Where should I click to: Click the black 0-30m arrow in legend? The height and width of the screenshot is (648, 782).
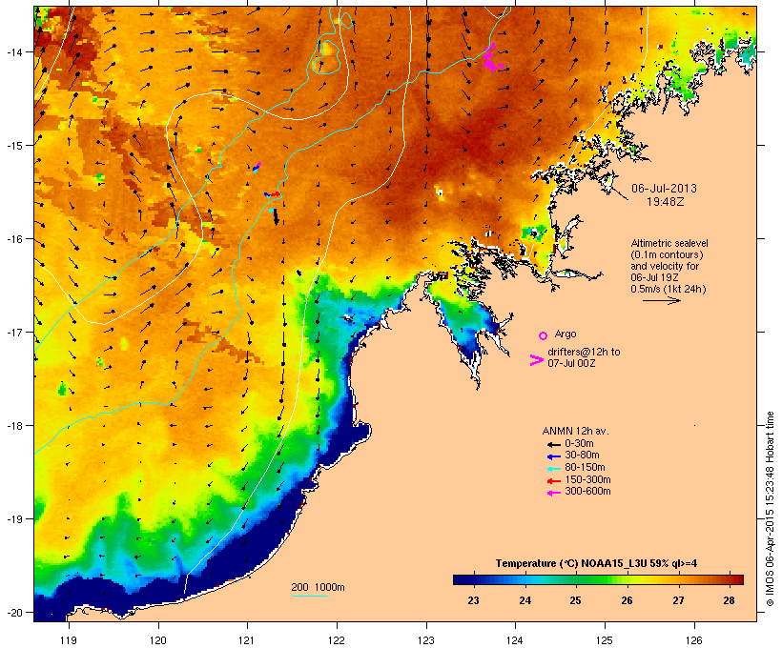(x=553, y=444)
